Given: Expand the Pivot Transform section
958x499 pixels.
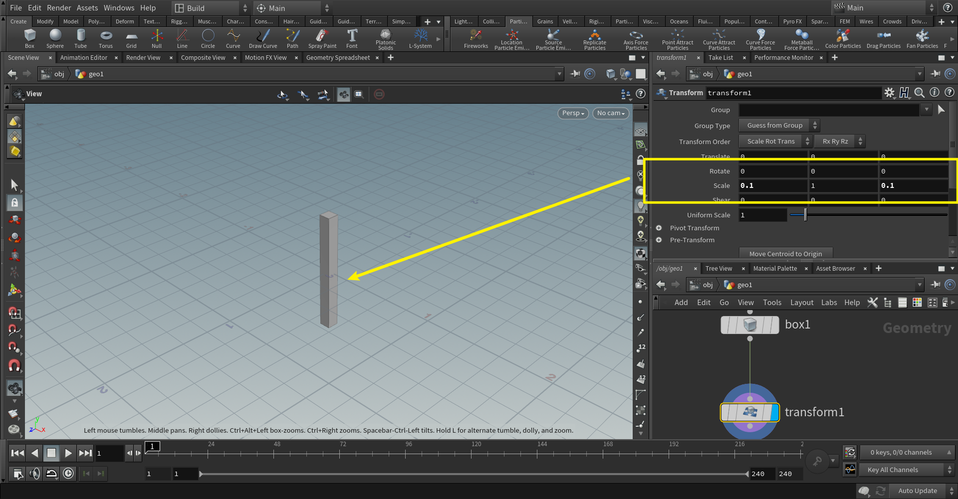Looking at the screenshot, I should tap(659, 228).
